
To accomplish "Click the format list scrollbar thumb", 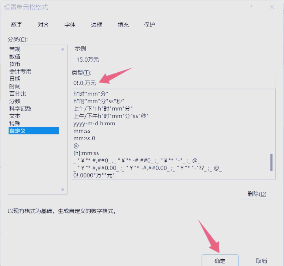I will click(271, 162).
